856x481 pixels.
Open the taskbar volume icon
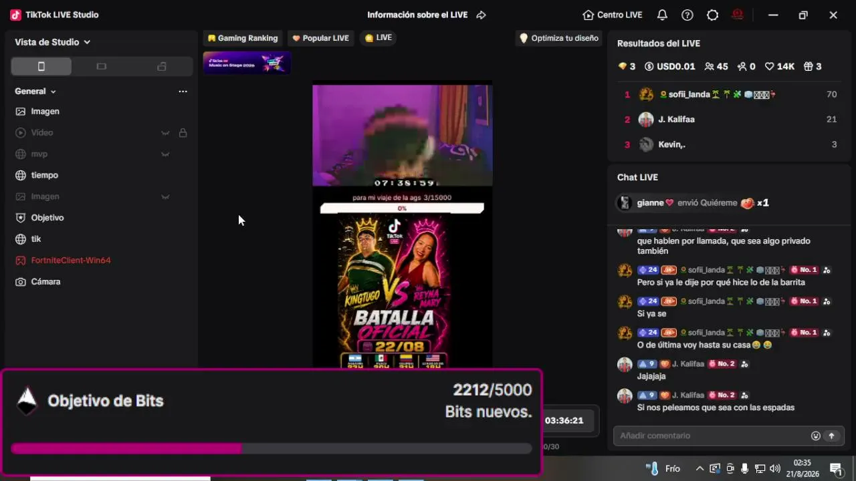coord(775,468)
